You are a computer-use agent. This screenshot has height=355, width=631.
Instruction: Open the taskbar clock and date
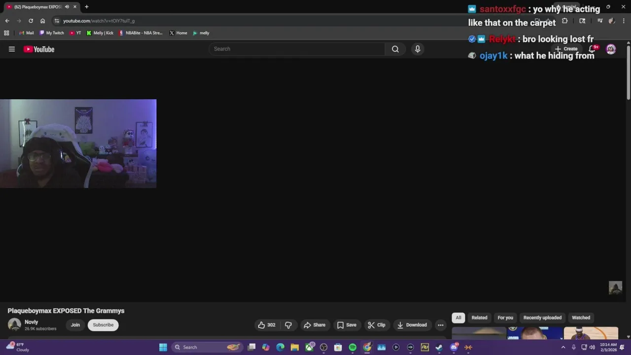tap(608, 347)
